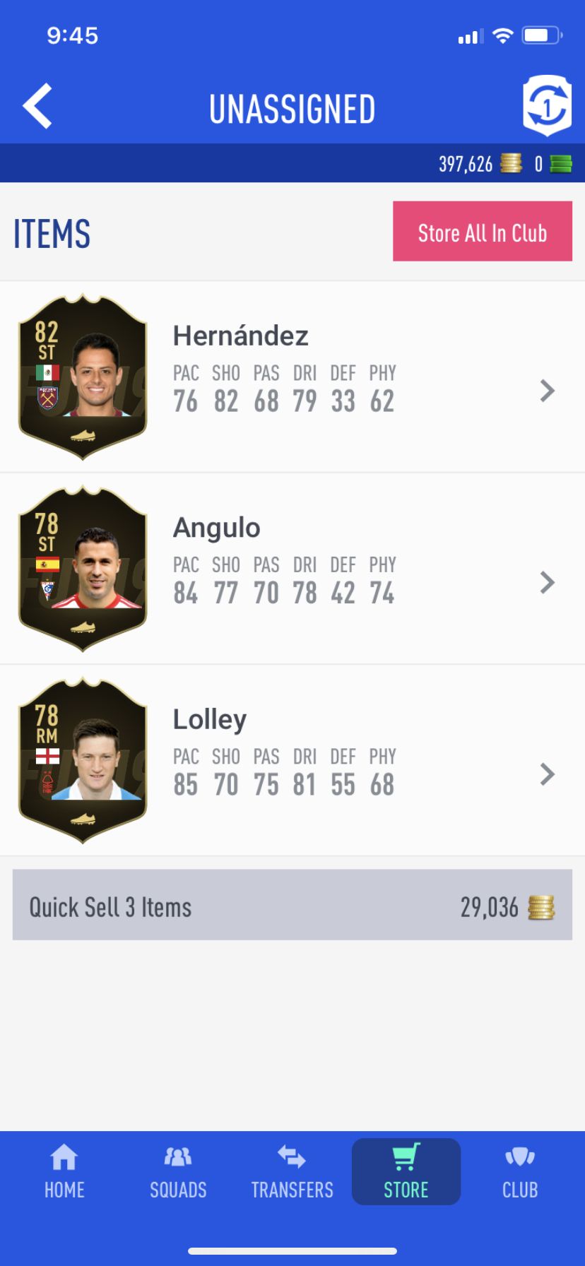Open the shield refresh notification icon

coord(547,106)
